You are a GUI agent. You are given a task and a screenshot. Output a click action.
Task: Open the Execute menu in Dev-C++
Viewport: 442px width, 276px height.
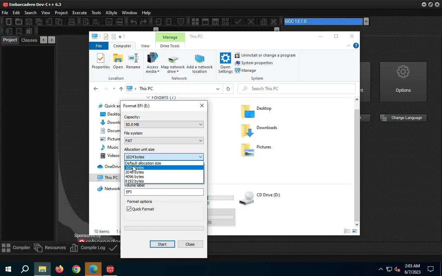coord(79,13)
